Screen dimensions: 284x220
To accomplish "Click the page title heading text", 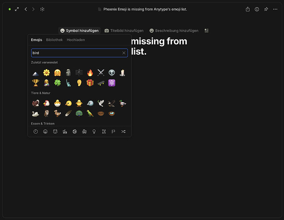I will point(159,46).
